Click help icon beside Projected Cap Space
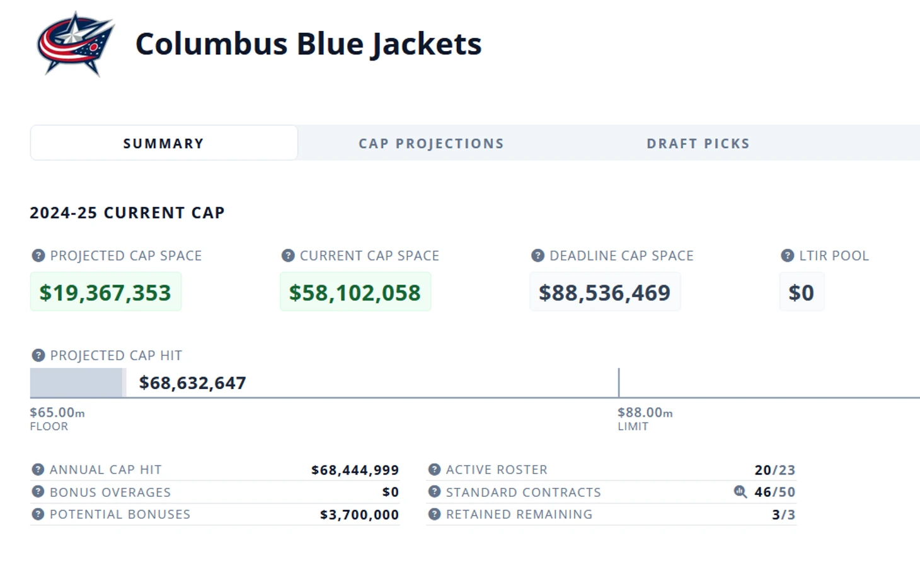The height and width of the screenshot is (561, 920). (38, 256)
